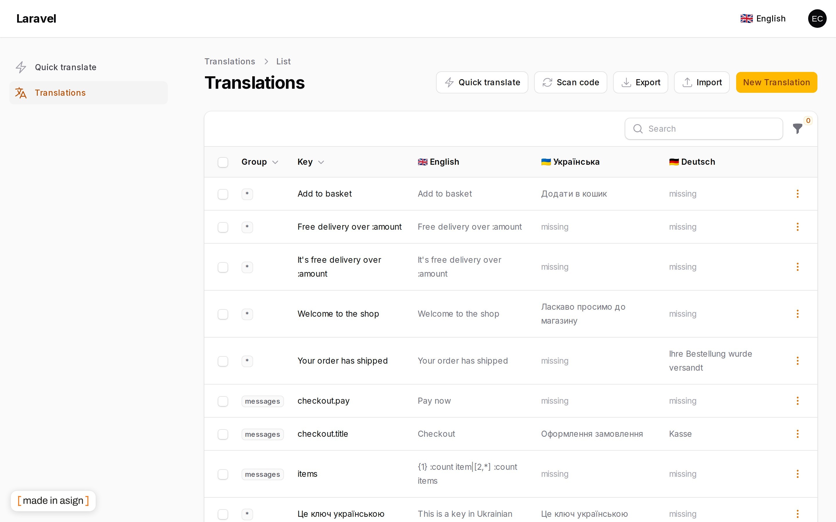This screenshot has height=522, width=836.
Task: Click missing Deutsch cell for Add to basket
Action: [x=683, y=194]
